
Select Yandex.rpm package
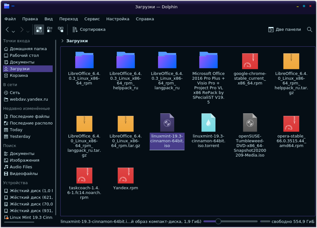(126, 178)
